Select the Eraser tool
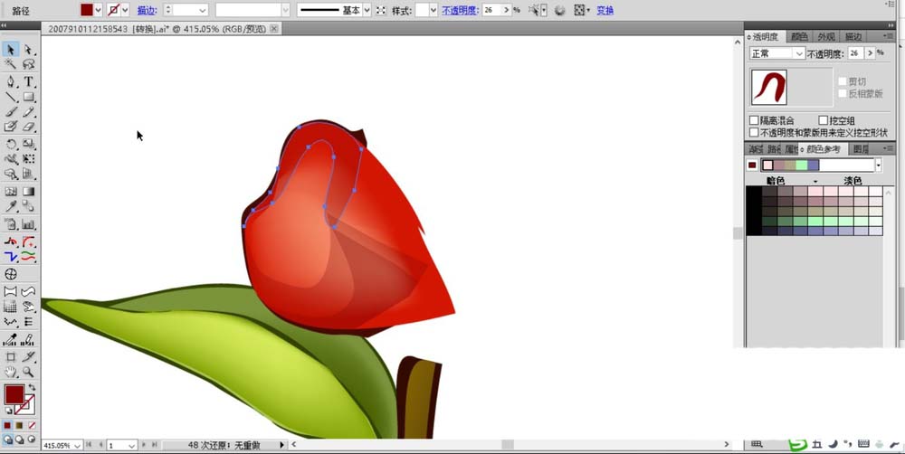This screenshot has width=905, height=454. coord(28,127)
